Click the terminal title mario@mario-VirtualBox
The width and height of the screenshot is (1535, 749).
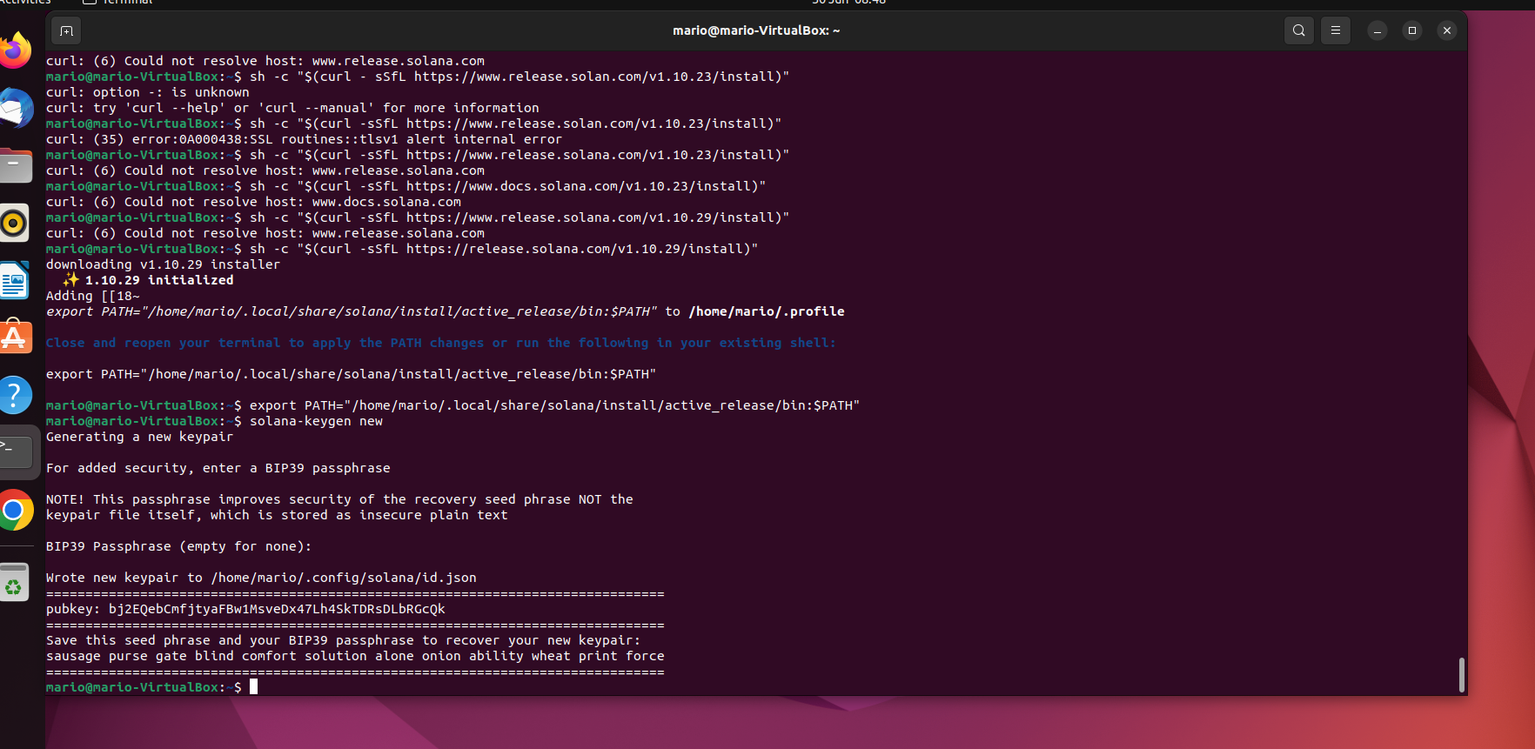[x=756, y=30]
